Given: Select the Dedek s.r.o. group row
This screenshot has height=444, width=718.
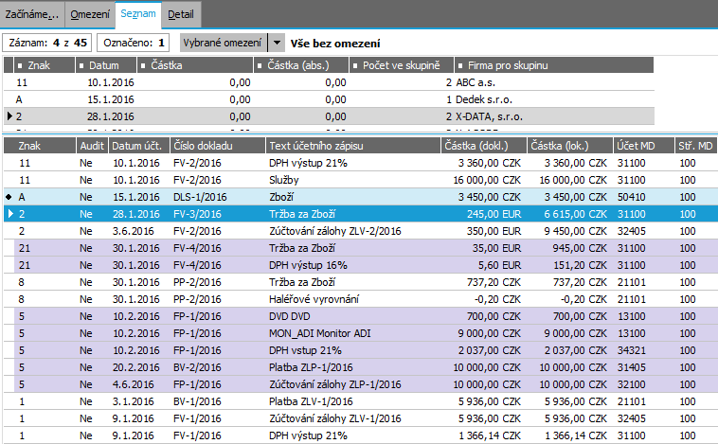Looking at the screenshot, I should coord(332,99).
